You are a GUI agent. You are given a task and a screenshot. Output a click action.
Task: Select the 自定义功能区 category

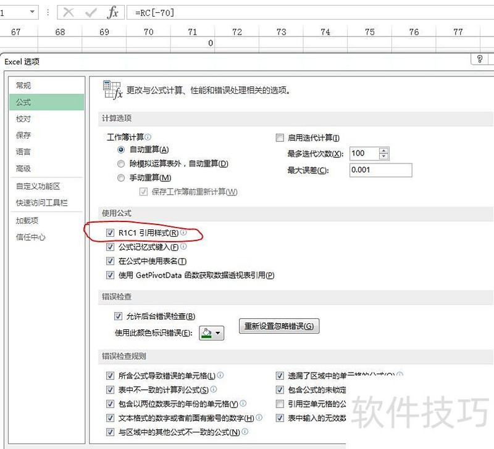click(38, 186)
